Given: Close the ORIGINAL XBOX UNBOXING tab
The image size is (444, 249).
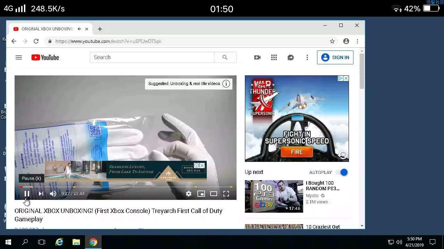Looking at the screenshot, I should tap(87, 29).
